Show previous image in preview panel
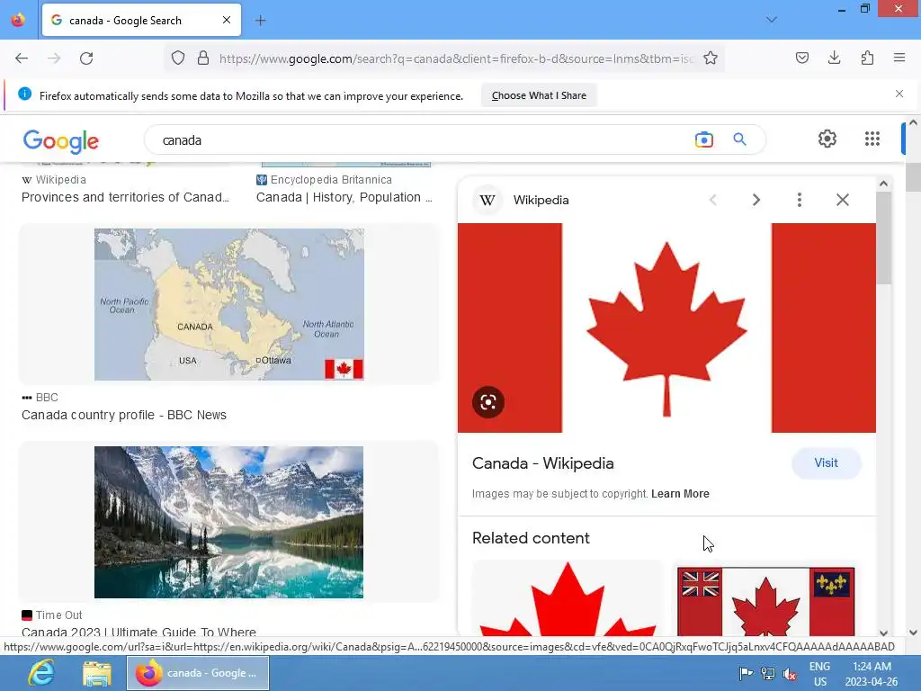This screenshot has width=921, height=691. (713, 200)
